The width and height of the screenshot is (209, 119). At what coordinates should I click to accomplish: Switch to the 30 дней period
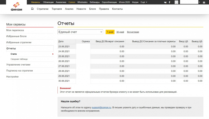120,32
